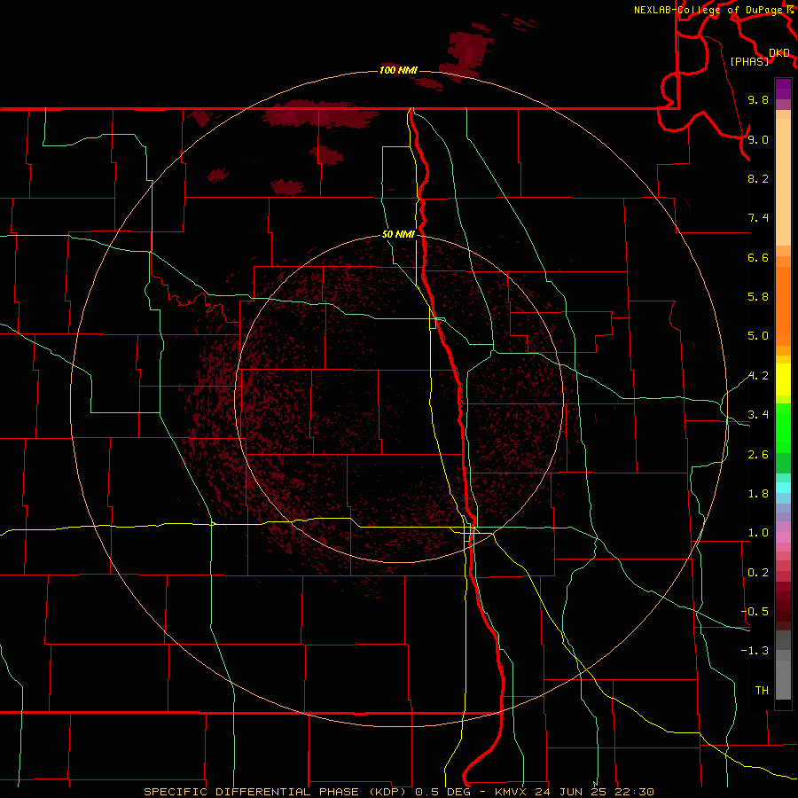Screen dimensions: 798x798
Task: Click the orange segment of the color bar
Action: [x=783, y=307]
